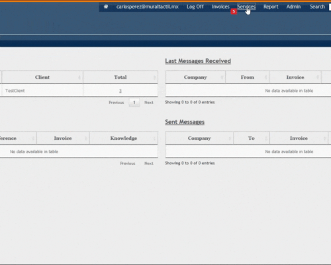Open the Search field in navigation
The width and height of the screenshot is (331, 265).
point(317,7)
